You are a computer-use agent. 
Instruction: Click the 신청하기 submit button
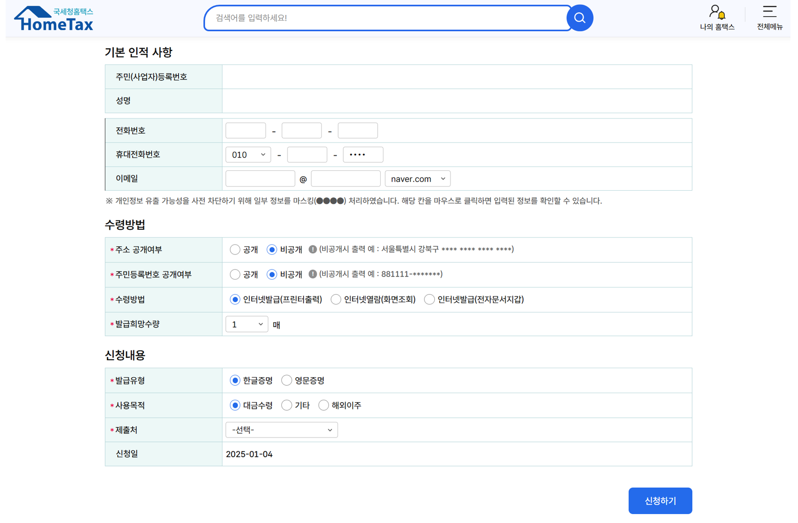pos(660,500)
